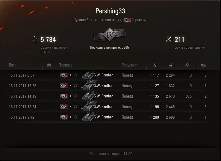This screenshot has height=161, width=221.
Task: Sort by the damage dealt column icon
Action: coord(171,65)
